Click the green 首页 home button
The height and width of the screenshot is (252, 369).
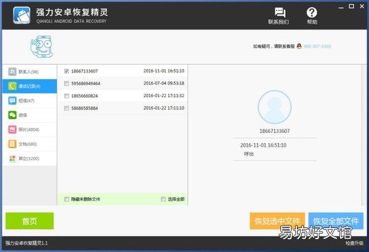tap(30, 221)
